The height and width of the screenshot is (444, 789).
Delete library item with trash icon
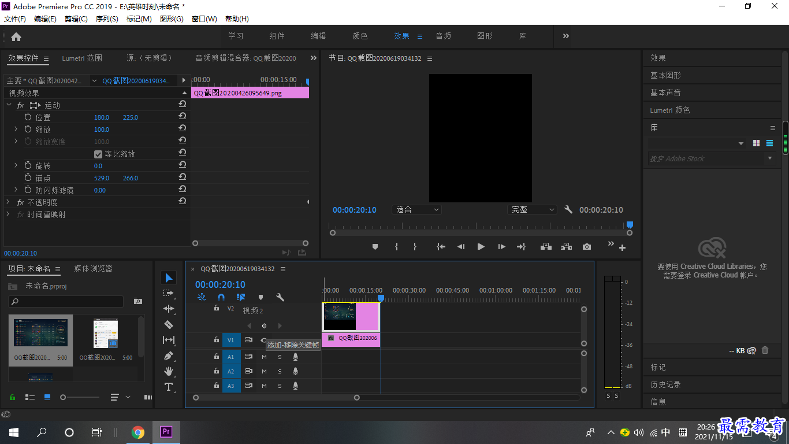pos(765,350)
